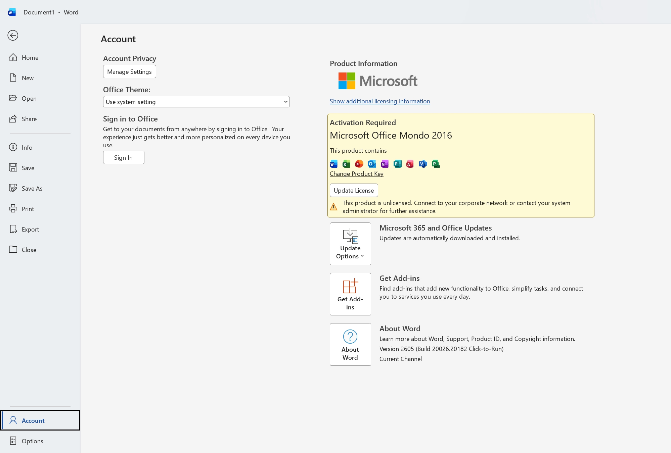Click the Sign In button

pyautogui.click(x=124, y=157)
